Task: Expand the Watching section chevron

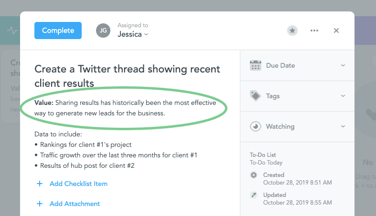Action: [x=343, y=126]
